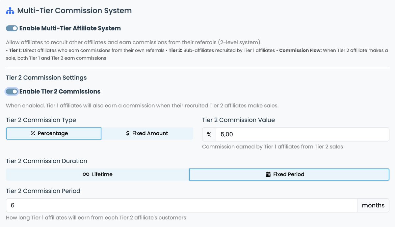395x227 pixels.
Task: Click the dollar sign icon on Fixed Amount
Action: (x=128, y=133)
